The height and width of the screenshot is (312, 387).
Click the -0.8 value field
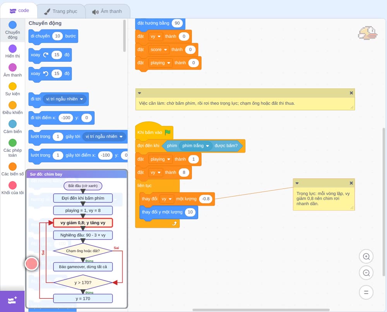pos(205,199)
